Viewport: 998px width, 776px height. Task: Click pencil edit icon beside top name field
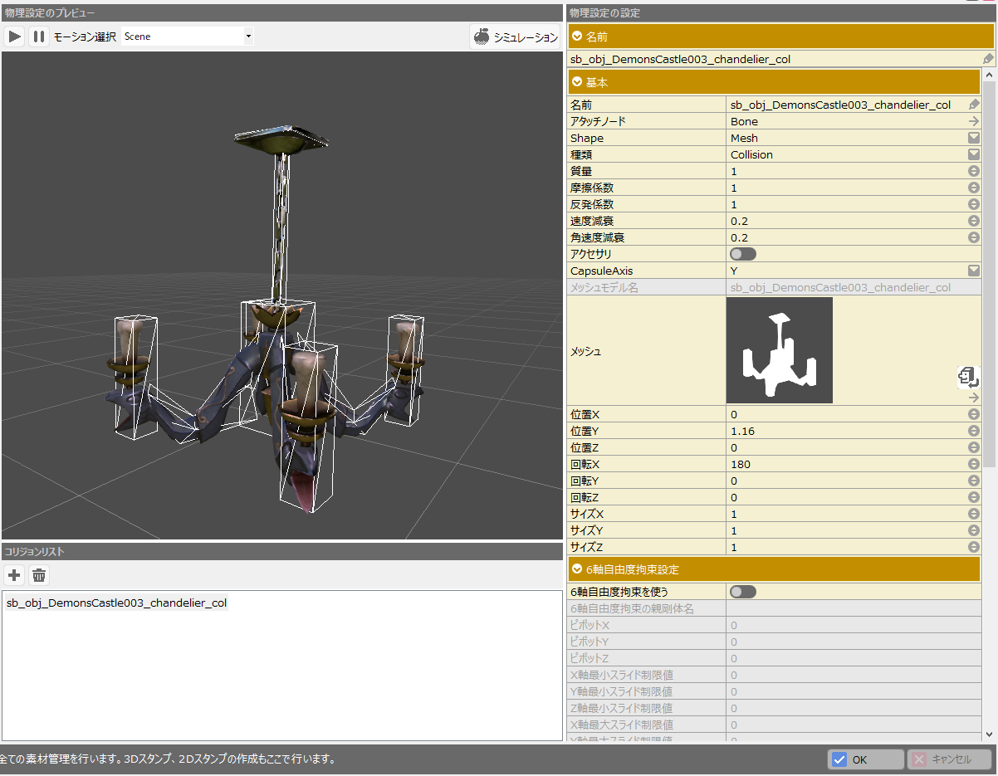click(987, 59)
